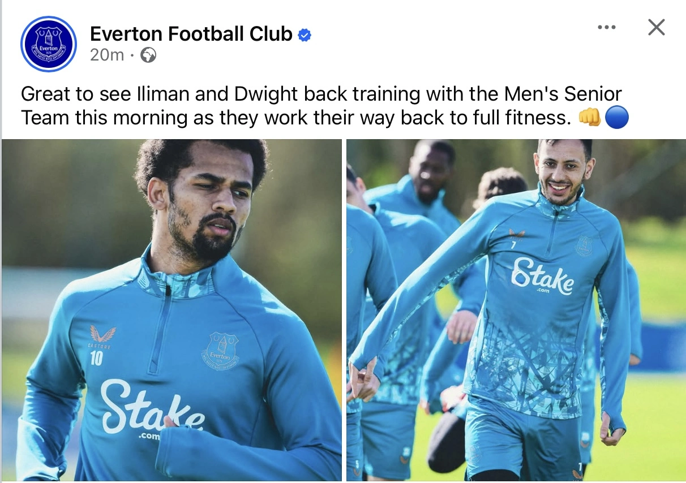Click the globe public audience icon
686x483 pixels.
coord(148,55)
